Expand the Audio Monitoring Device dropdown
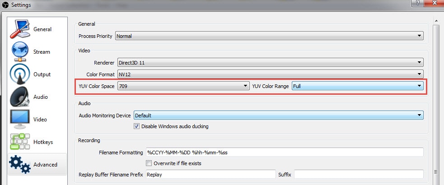444x185 pixels. 278,116
